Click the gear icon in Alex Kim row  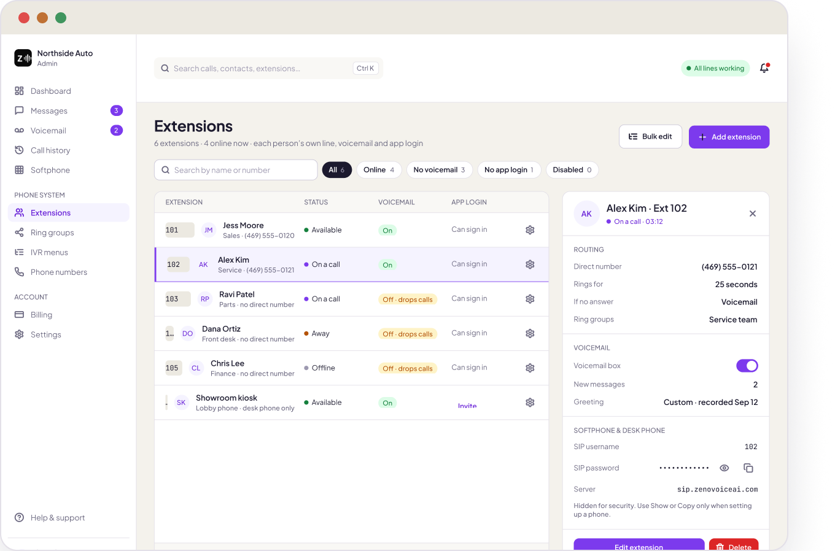530,264
